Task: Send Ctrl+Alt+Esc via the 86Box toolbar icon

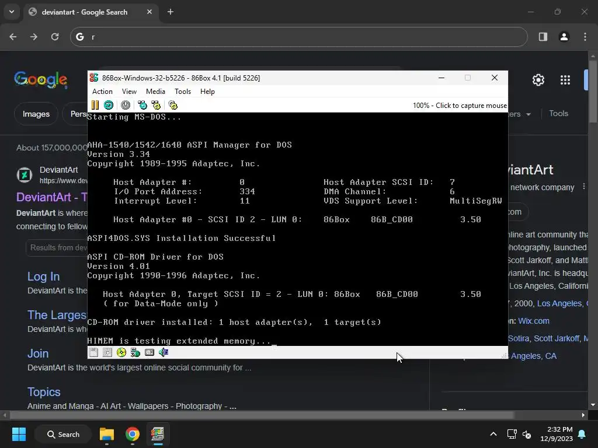Action: [x=156, y=105]
